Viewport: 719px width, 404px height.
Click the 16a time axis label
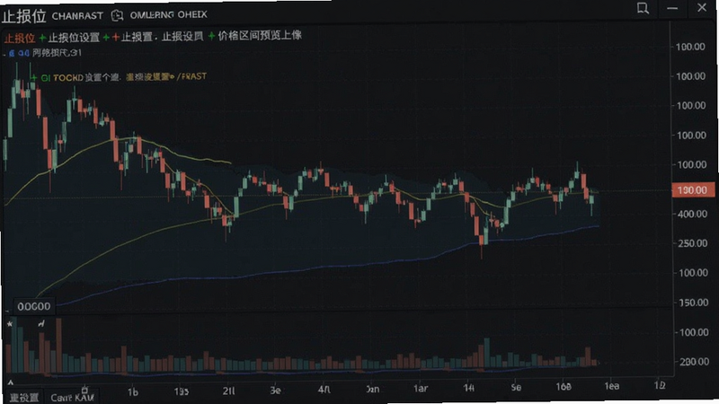pos(564,387)
